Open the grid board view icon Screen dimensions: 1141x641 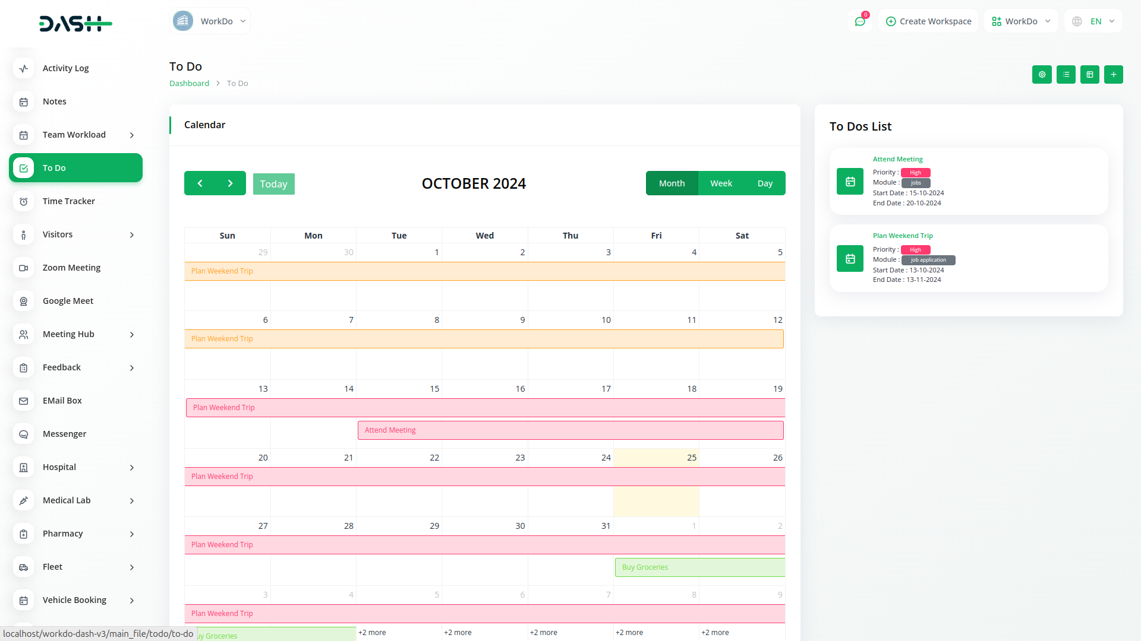point(1089,75)
